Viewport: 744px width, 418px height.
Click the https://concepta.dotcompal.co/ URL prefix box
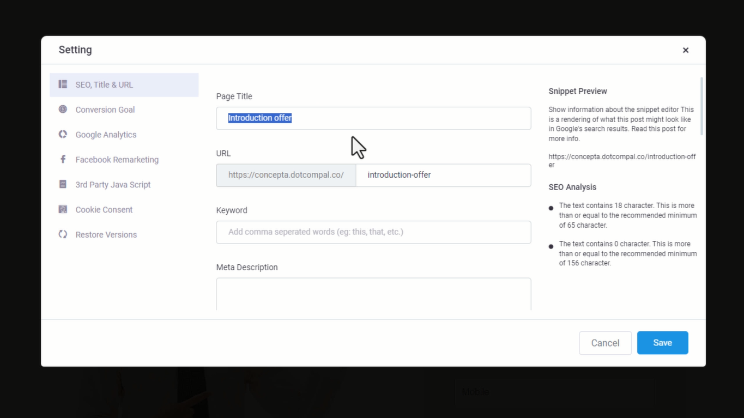(286, 175)
